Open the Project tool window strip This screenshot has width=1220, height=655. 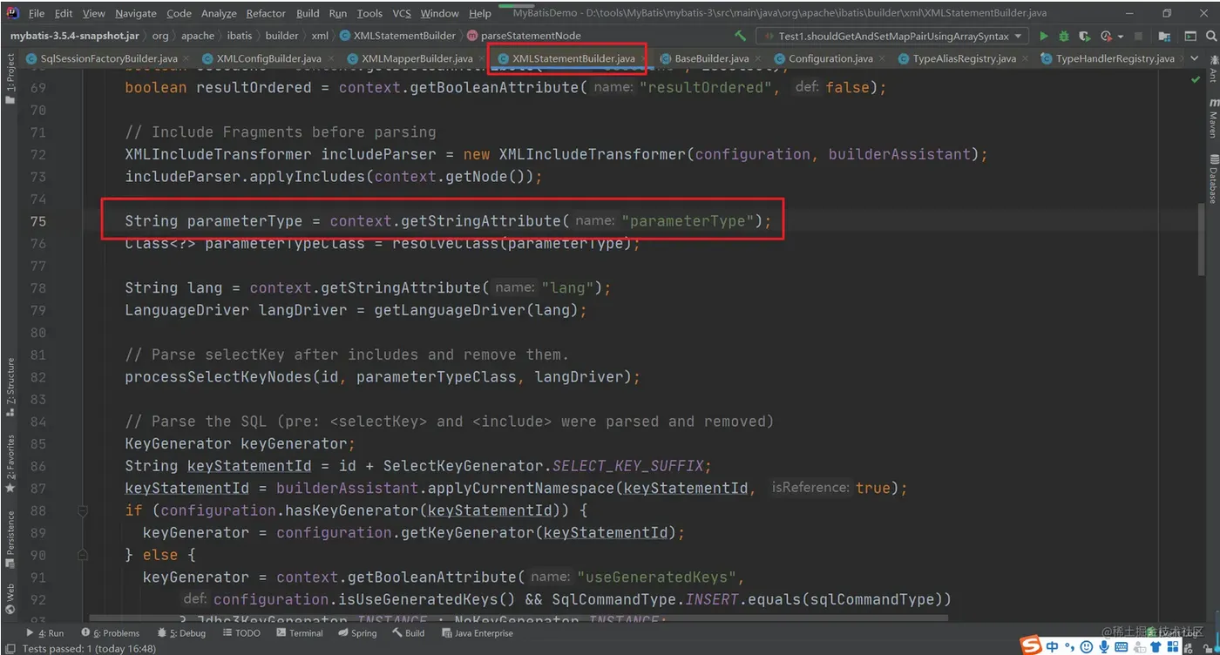coord(10,80)
